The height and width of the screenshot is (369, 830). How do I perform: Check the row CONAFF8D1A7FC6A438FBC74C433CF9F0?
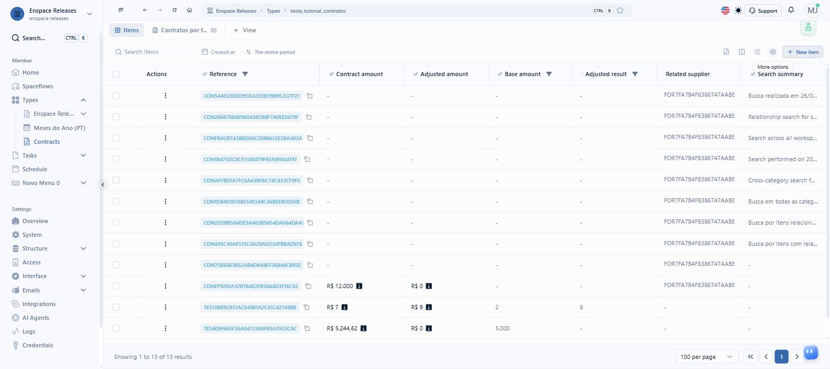pos(116,180)
